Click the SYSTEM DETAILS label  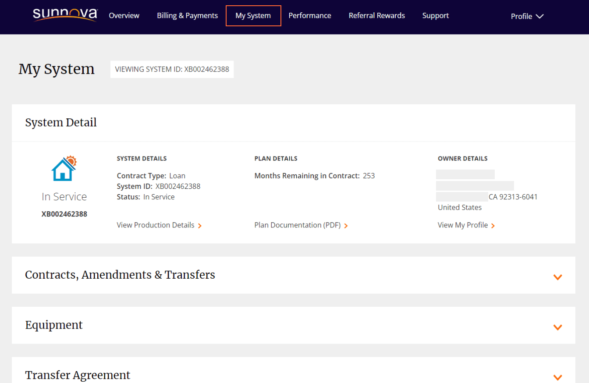pyautogui.click(x=142, y=159)
